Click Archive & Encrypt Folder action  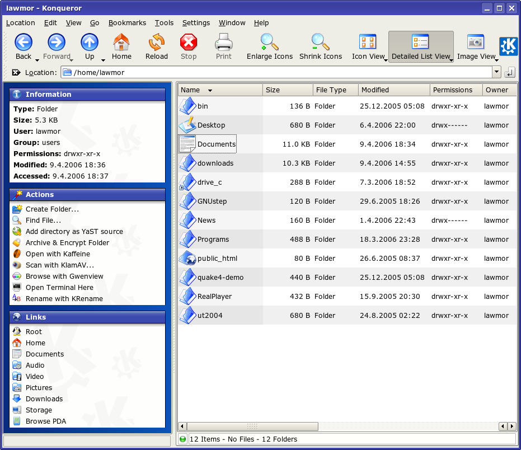pos(68,243)
